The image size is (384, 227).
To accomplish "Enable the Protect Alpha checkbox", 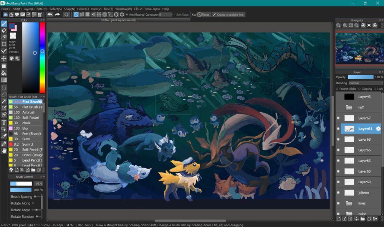I will click(x=337, y=89).
